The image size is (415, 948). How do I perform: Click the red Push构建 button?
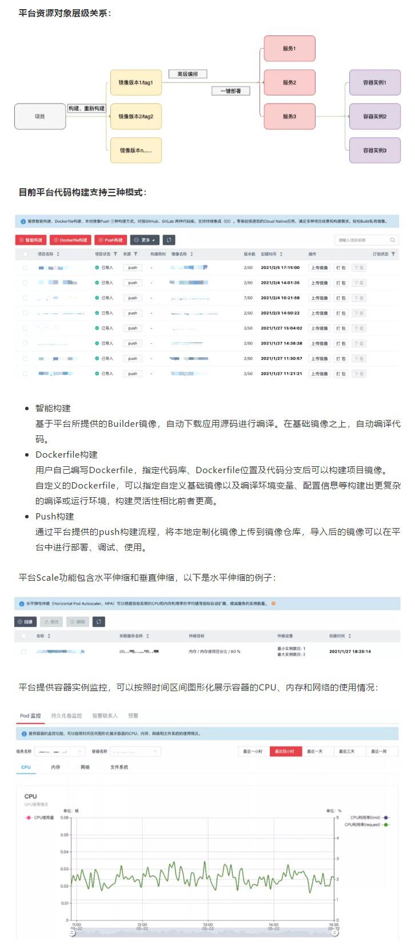(111, 240)
